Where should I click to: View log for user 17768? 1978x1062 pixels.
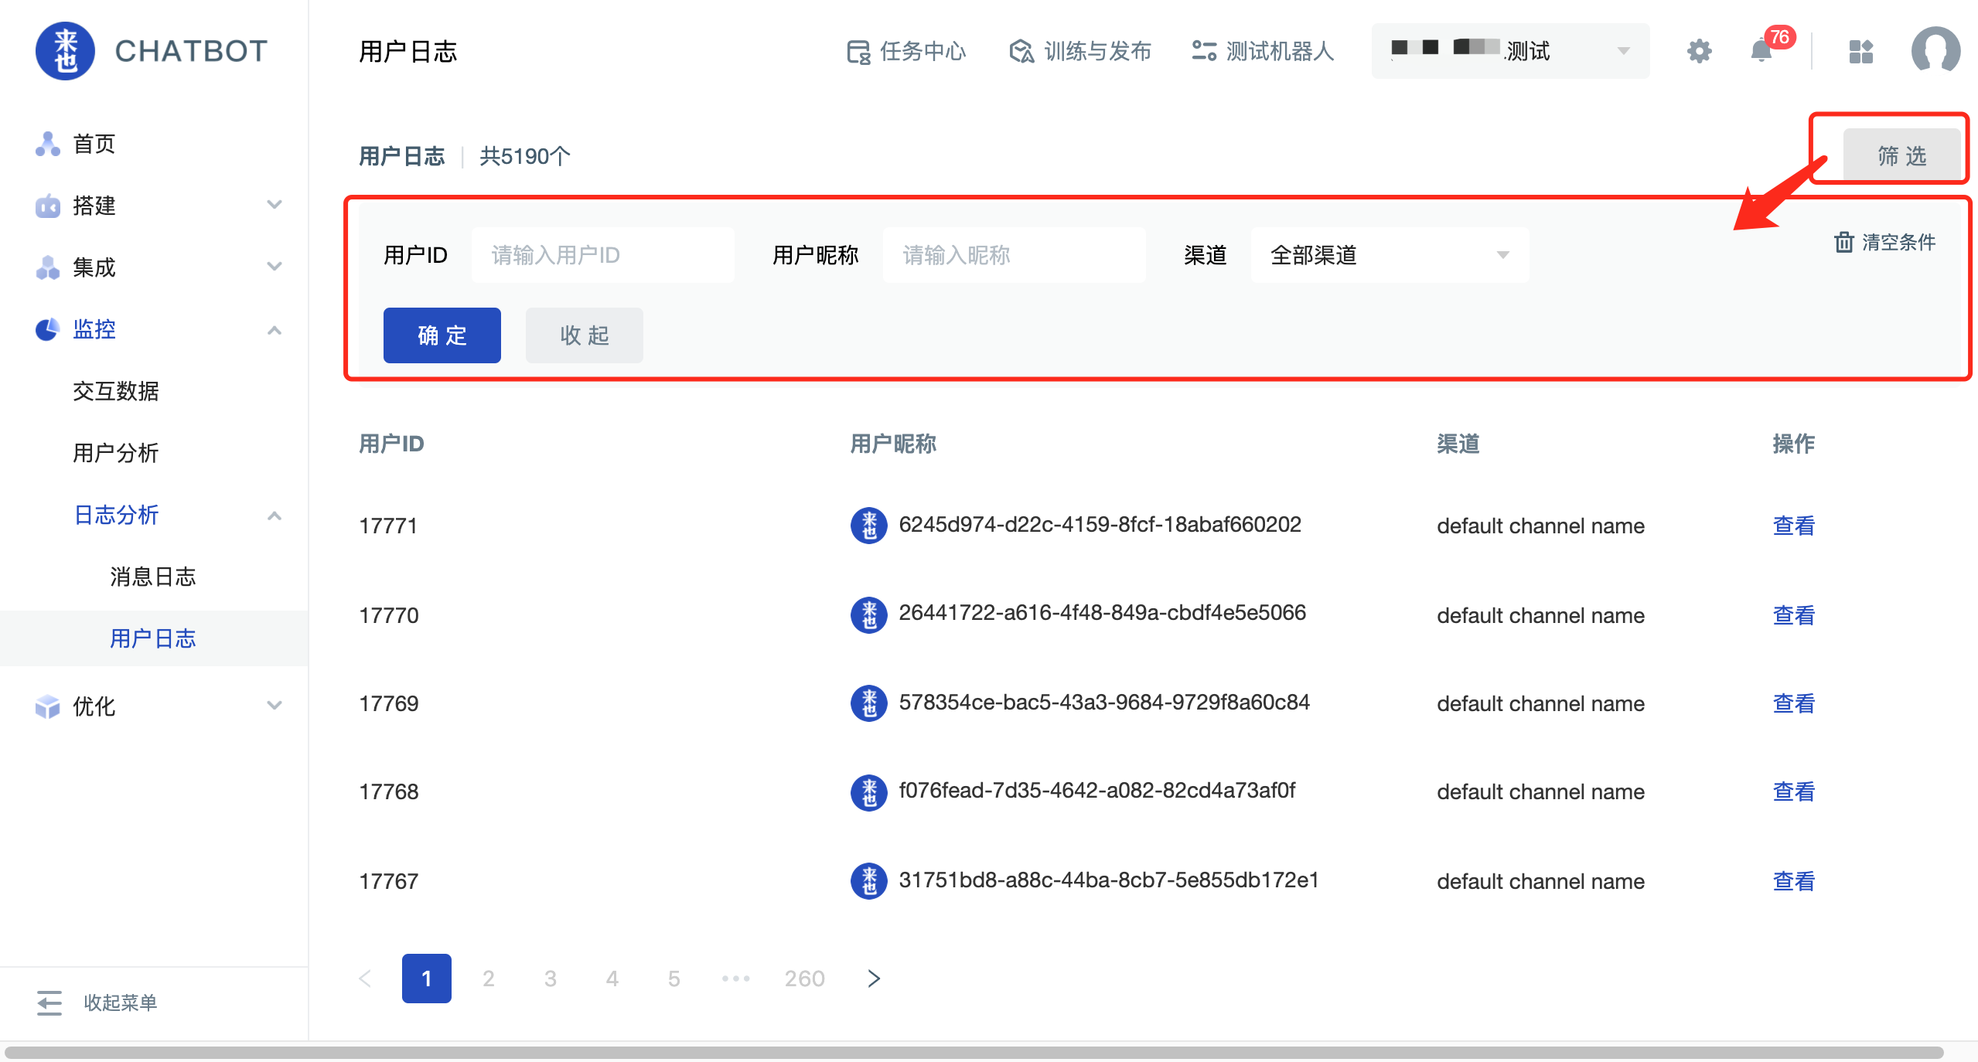(x=1794, y=791)
